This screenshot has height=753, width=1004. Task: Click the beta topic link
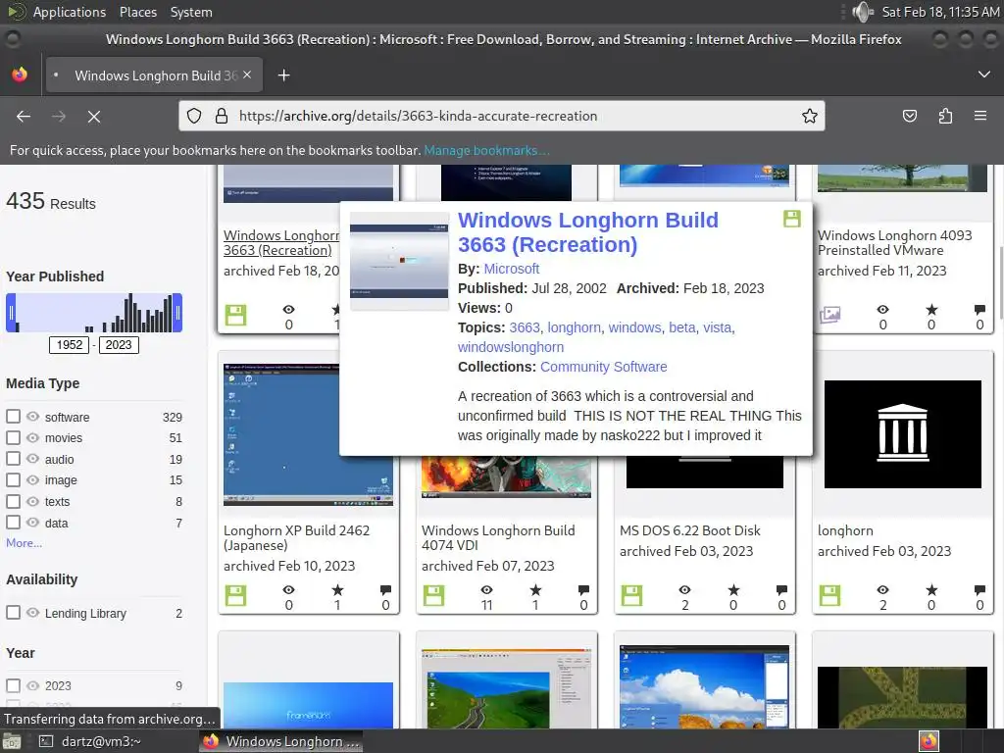point(682,327)
